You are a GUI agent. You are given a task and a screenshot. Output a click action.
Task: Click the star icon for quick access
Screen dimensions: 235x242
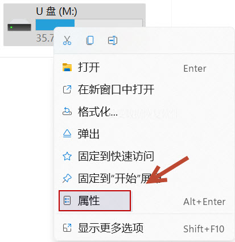[x=67, y=156]
